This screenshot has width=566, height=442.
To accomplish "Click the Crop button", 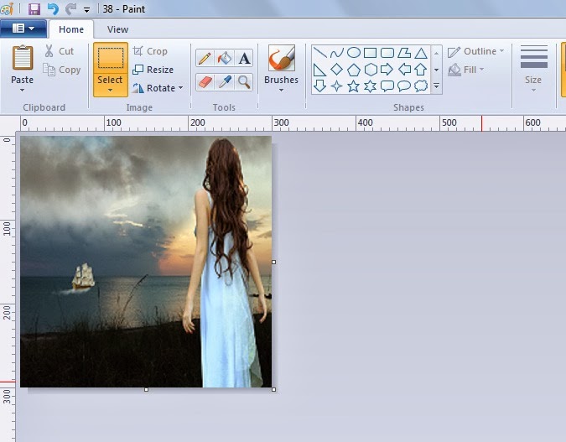I will [x=150, y=51].
